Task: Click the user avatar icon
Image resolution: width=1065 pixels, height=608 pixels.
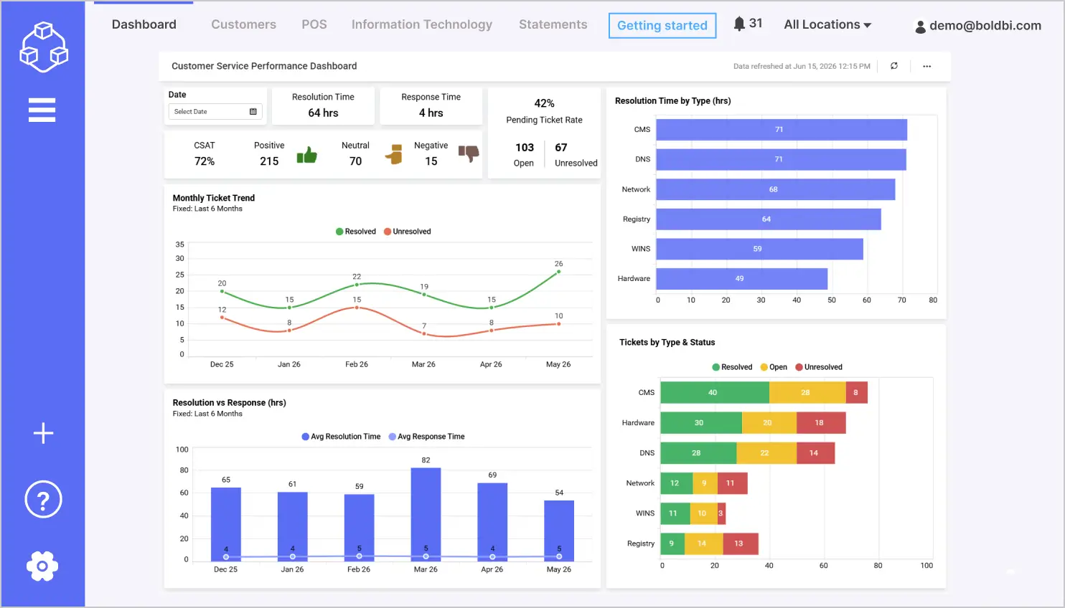Action: [920, 27]
